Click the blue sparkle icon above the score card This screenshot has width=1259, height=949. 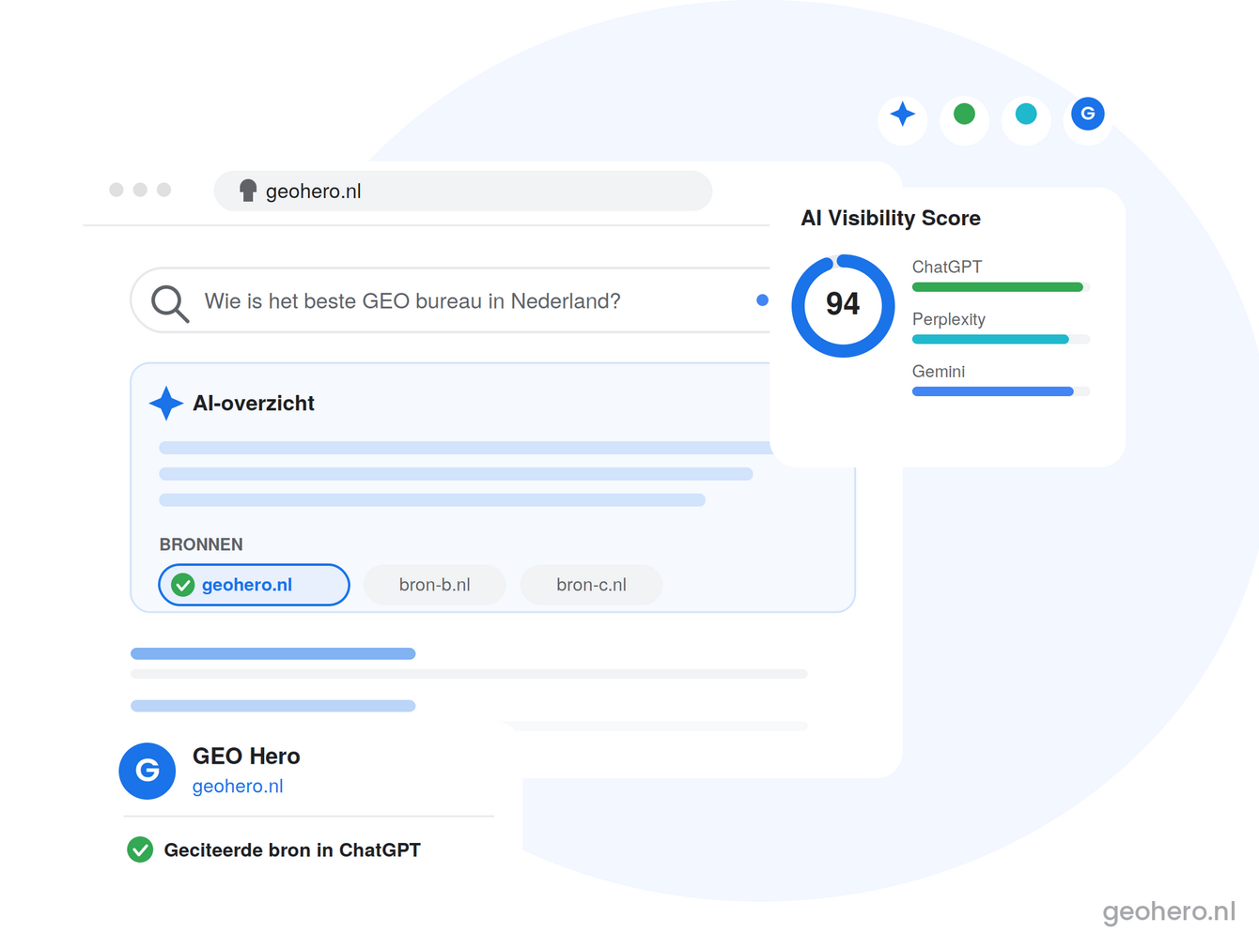click(903, 115)
